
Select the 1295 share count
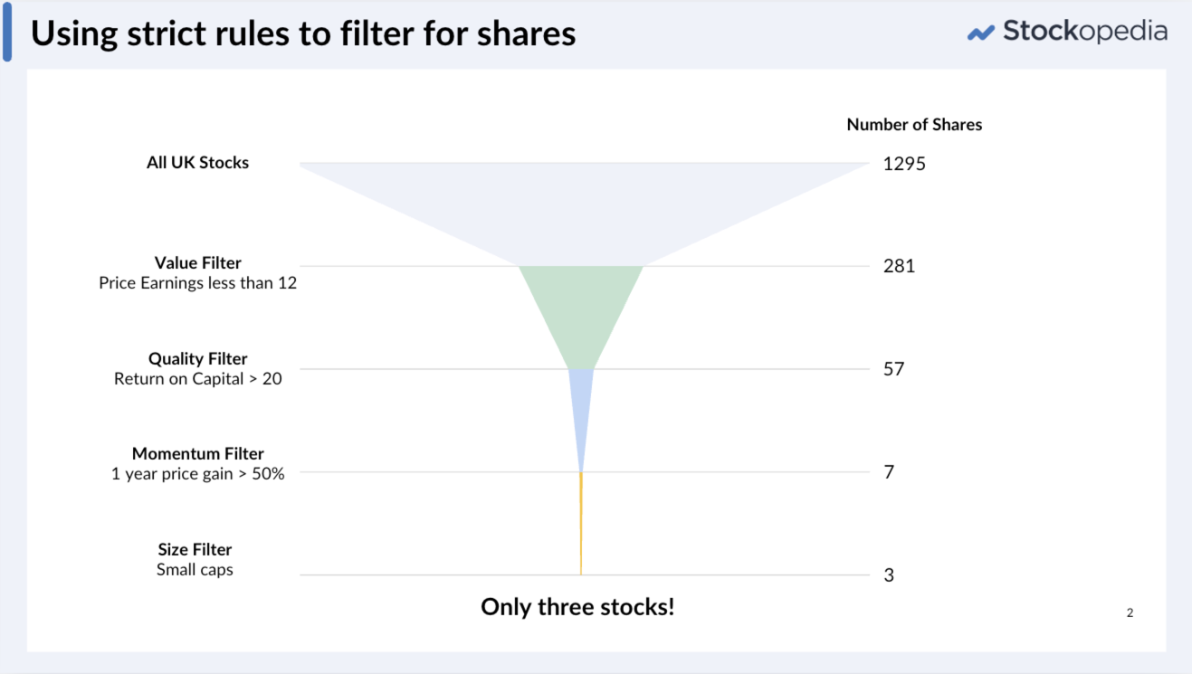tap(904, 164)
